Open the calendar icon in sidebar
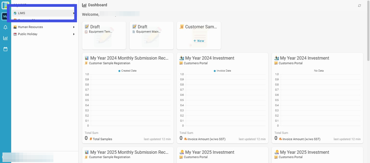 (5, 49)
